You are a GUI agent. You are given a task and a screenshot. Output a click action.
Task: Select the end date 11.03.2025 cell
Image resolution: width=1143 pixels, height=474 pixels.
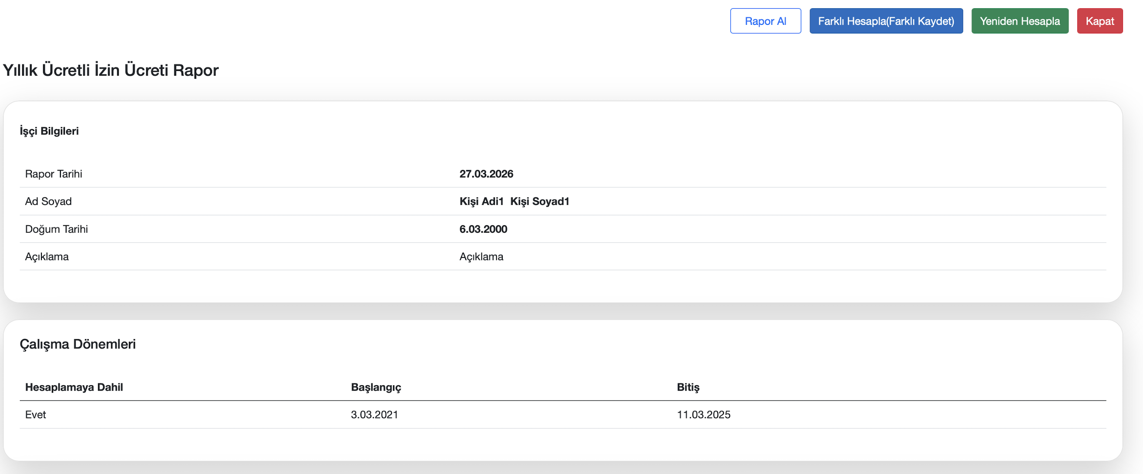click(703, 414)
